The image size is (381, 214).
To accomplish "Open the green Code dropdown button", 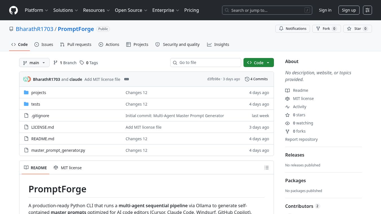I will click(x=259, y=63).
